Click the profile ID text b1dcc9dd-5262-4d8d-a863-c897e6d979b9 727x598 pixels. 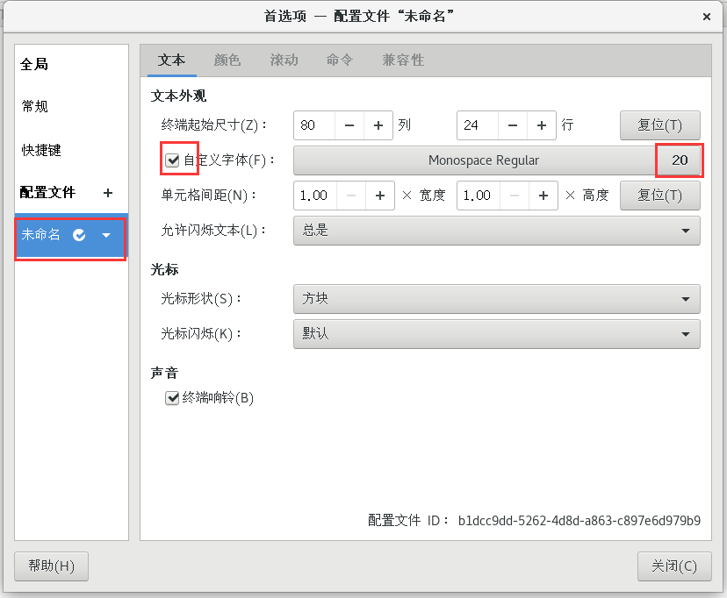pos(579,521)
